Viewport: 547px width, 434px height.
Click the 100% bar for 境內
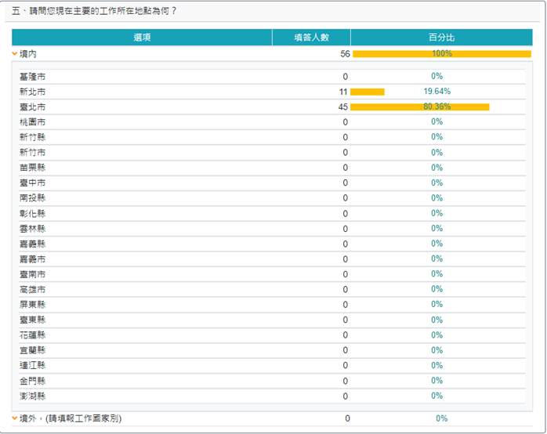[x=442, y=54]
